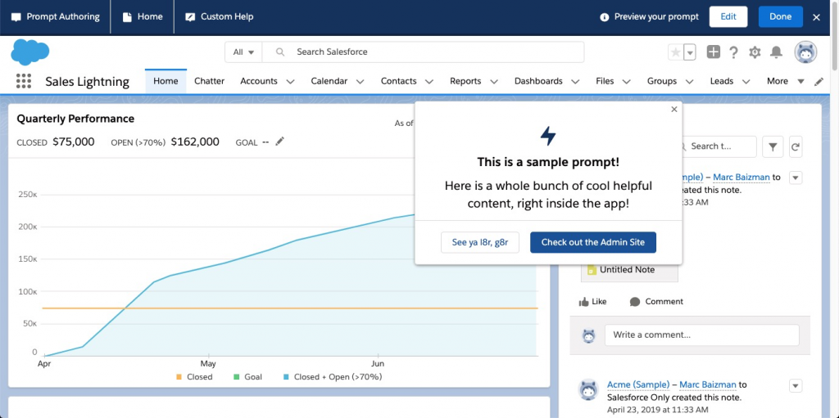Expand the search scope All dropdown
This screenshot has height=418, width=839.
click(243, 52)
